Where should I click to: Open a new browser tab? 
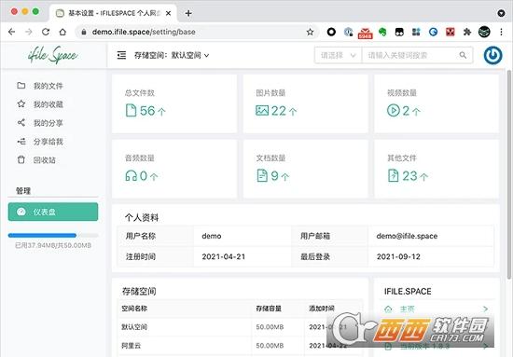click(x=188, y=13)
